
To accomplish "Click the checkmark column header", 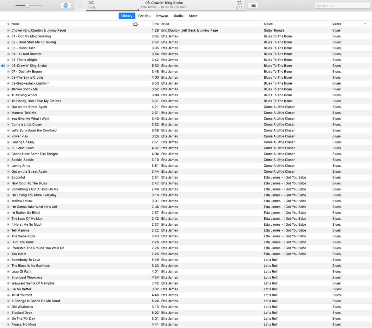I will tap(8, 23).
